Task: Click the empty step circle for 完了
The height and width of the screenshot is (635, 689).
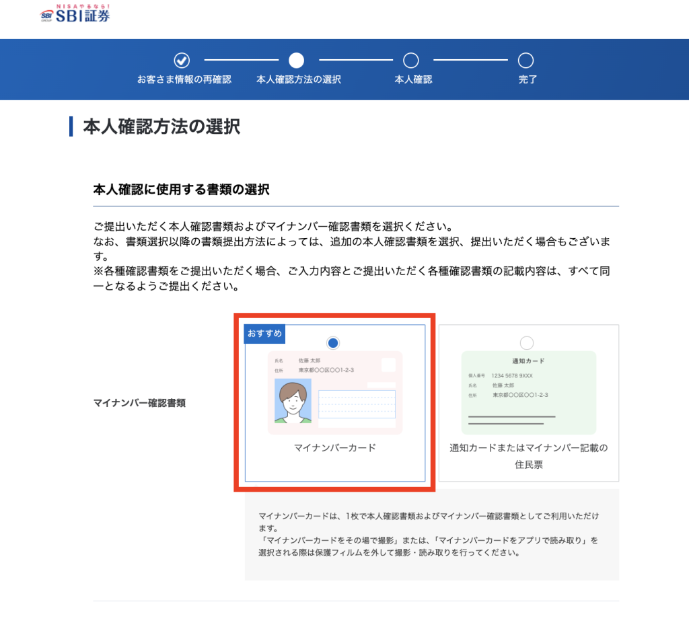Action: pos(528,60)
